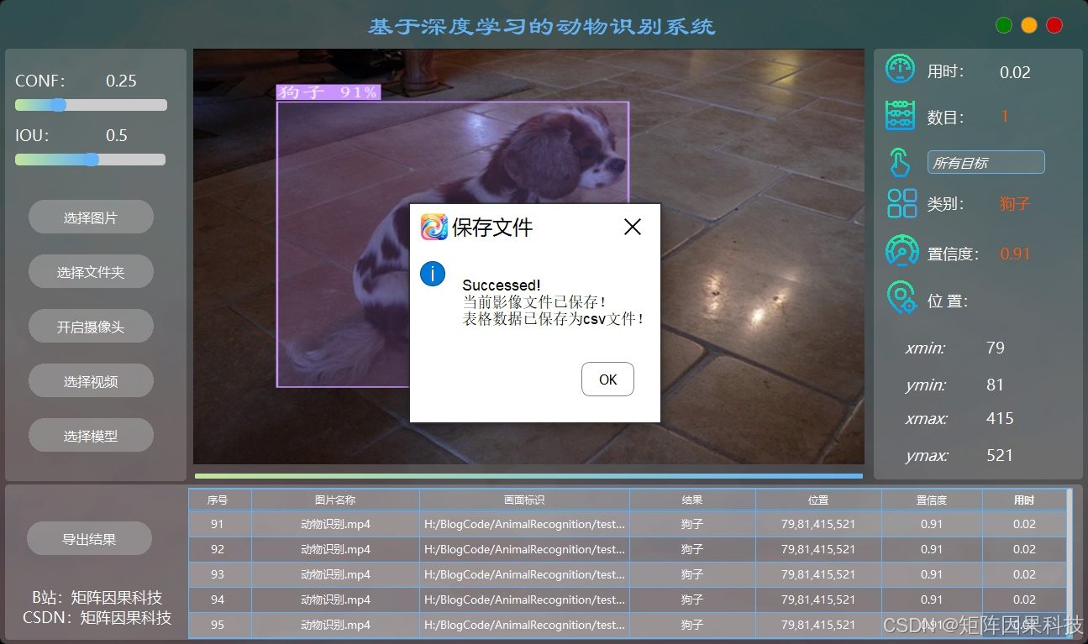Click the IOU threshold slider handle
Image resolution: width=1088 pixels, height=644 pixels.
point(92,160)
